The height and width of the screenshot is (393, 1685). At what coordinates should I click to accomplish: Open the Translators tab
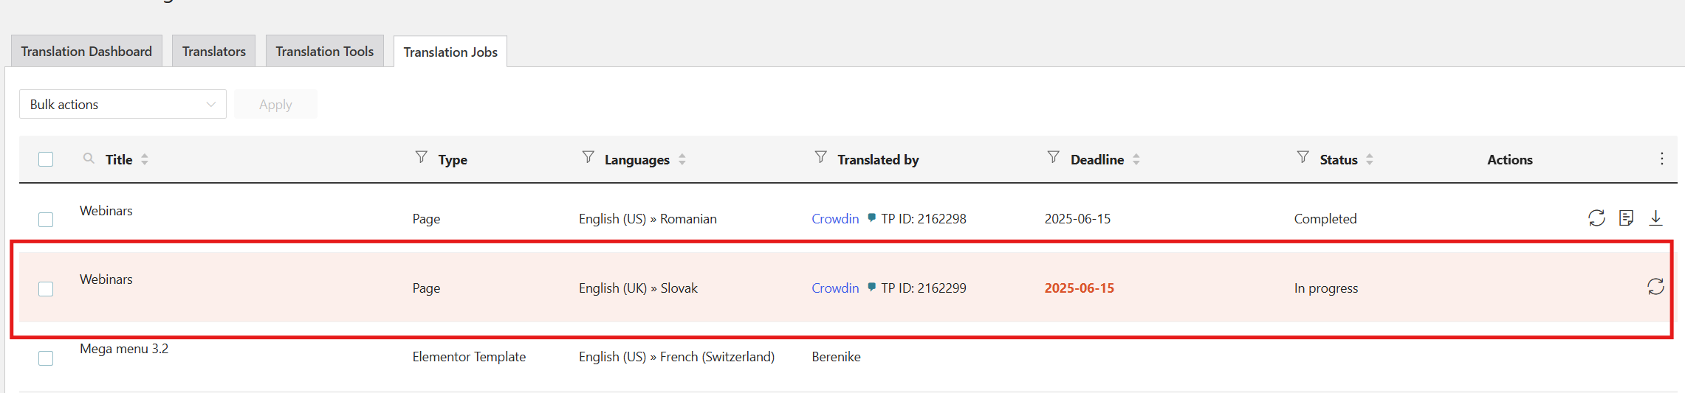pyautogui.click(x=213, y=51)
